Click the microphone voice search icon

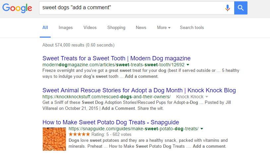pyautogui.click(x=228, y=8)
